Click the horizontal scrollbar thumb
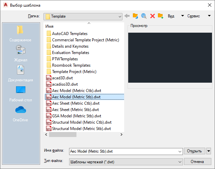This screenshot has height=169, width=215. coord(63,134)
